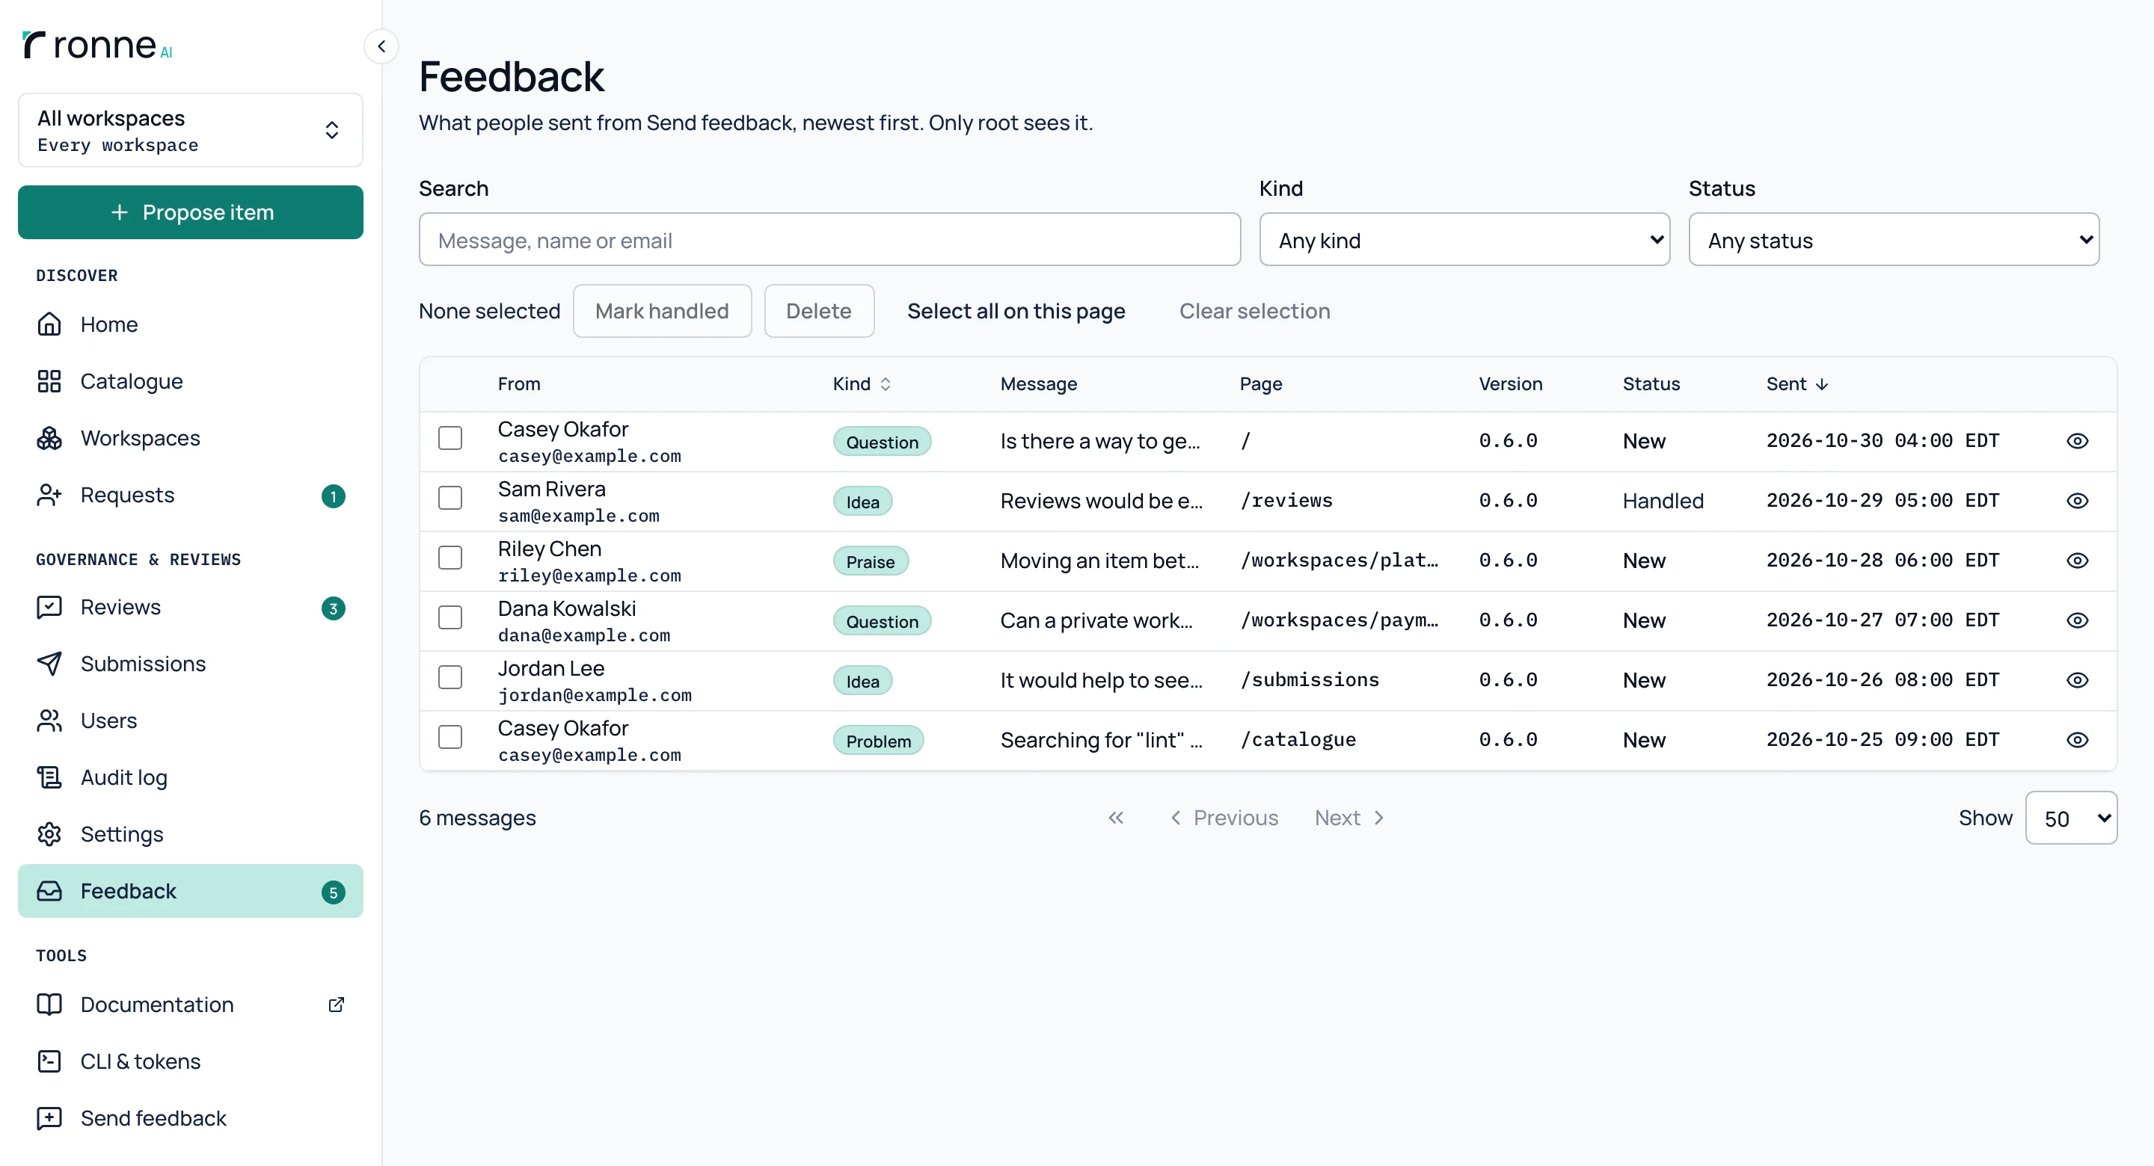This screenshot has height=1166, width=2154.
Task: Click the Praise kind tag
Action: [x=871, y=561]
